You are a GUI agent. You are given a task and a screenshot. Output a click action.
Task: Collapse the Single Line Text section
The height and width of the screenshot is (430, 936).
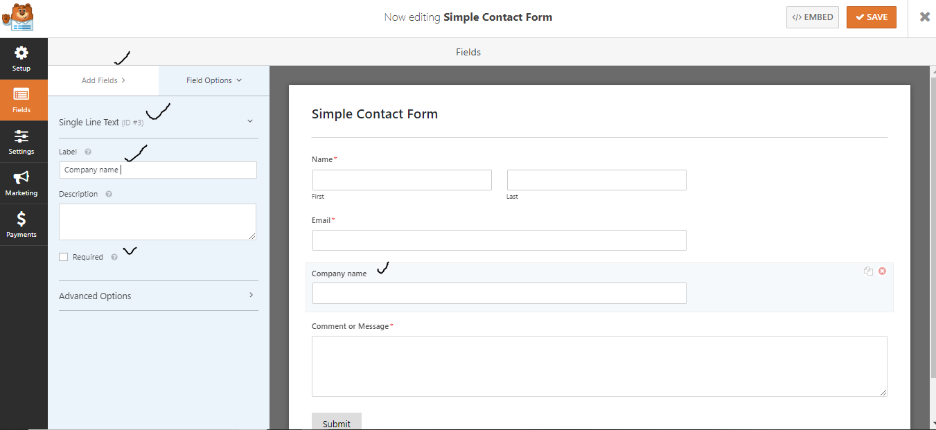tap(250, 121)
